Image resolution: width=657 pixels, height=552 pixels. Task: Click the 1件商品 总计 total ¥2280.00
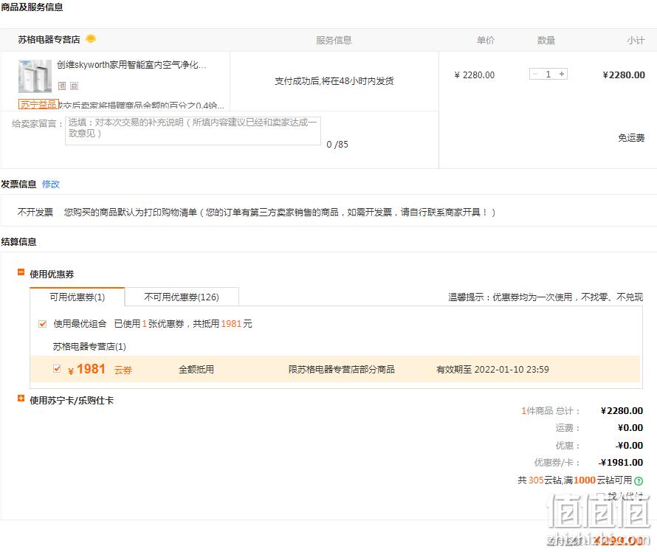tap(622, 411)
